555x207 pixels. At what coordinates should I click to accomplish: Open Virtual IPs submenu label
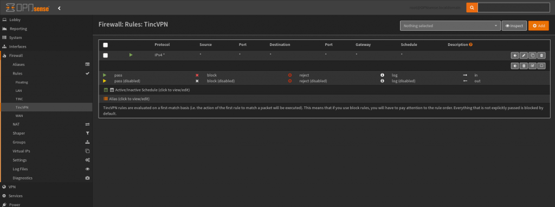pyautogui.click(x=21, y=151)
